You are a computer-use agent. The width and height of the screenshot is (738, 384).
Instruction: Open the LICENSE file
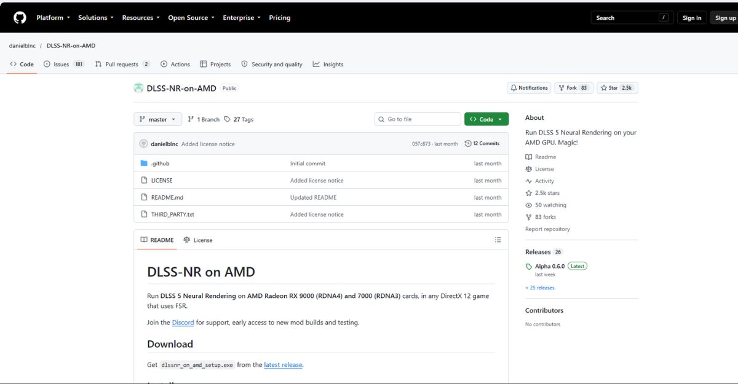tap(162, 181)
